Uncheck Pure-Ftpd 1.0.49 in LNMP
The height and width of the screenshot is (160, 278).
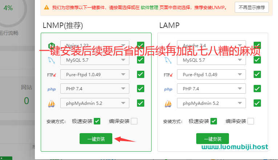point(141,74)
